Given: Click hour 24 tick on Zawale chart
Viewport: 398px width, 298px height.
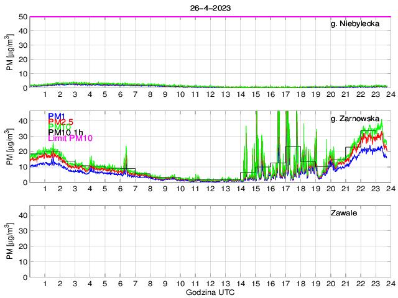Looking at the screenshot, I should point(389,283).
